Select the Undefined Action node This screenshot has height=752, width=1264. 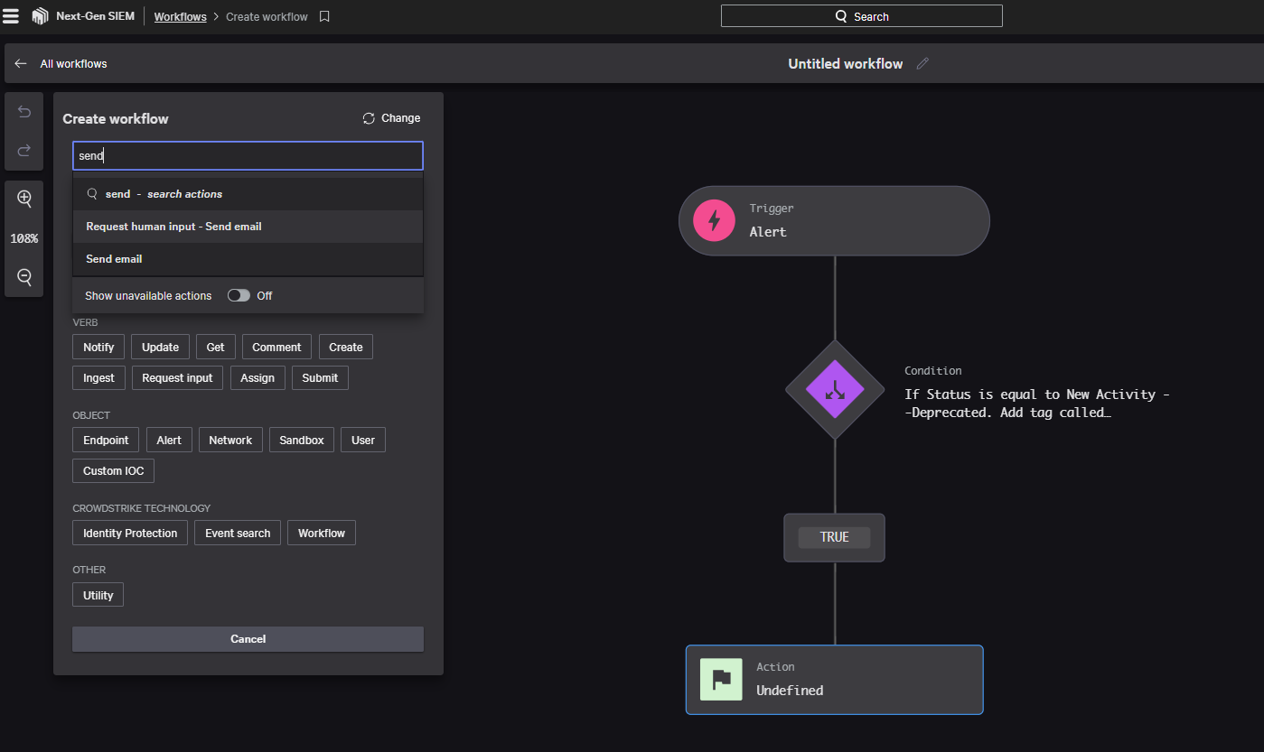click(834, 679)
